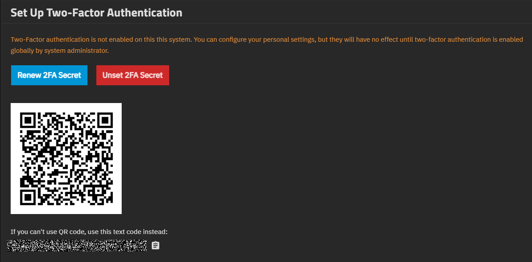Click the center of the QR code

[66, 159]
